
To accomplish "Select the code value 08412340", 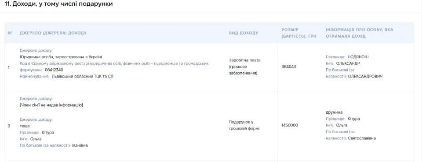I will [54, 70].
